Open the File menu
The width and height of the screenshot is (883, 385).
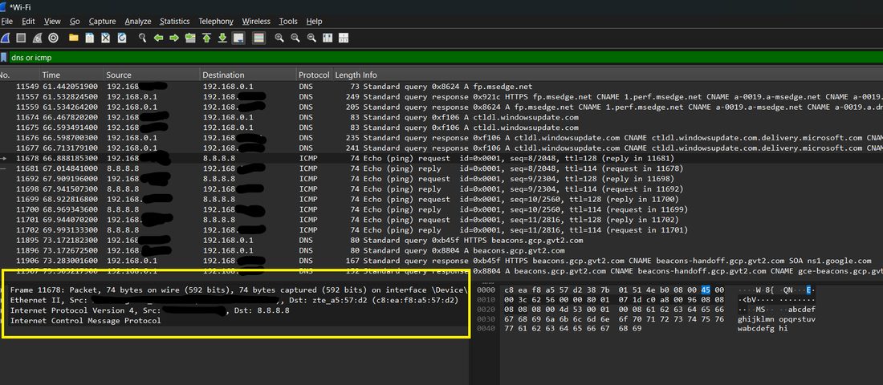click(x=6, y=22)
